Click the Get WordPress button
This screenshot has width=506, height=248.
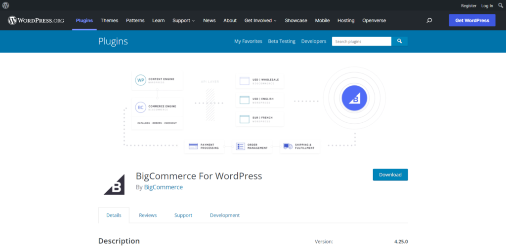(x=472, y=20)
